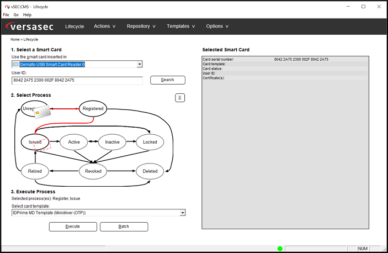
Task: Click the Active state node
Action: click(74, 142)
